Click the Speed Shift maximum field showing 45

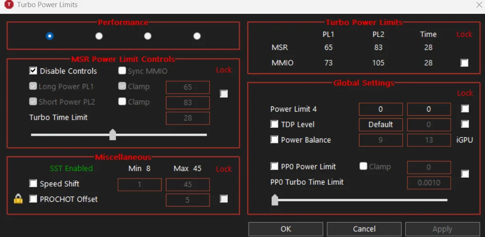(188, 184)
